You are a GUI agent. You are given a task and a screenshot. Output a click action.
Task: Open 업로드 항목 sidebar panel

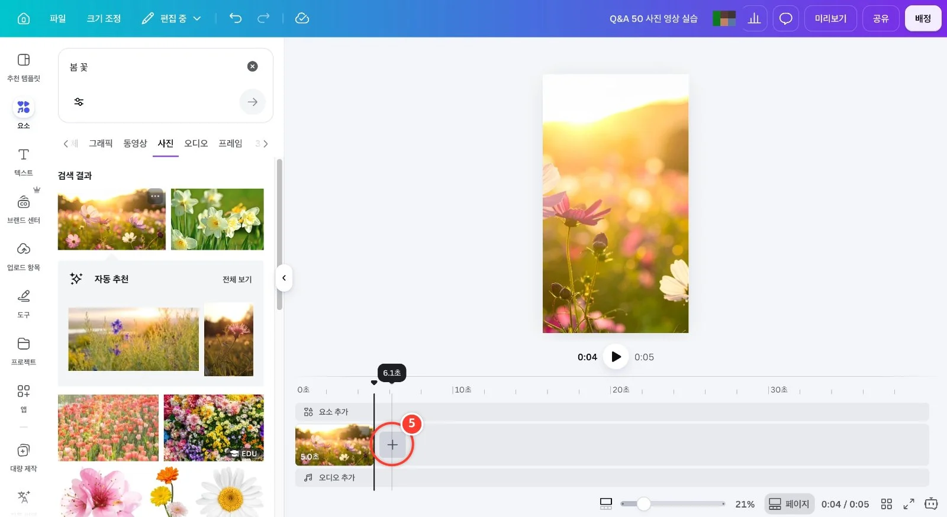[x=24, y=257]
